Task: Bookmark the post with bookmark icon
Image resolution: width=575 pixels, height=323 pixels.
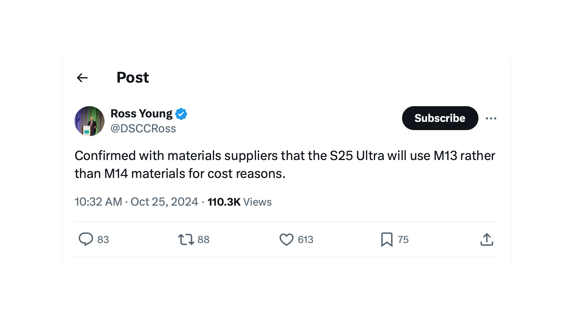Action: [x=387, y=239]
